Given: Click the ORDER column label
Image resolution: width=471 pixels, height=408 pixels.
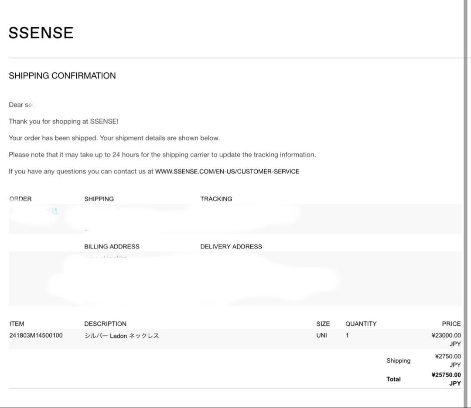Looking at the screenshot, I should coord(20,199).
